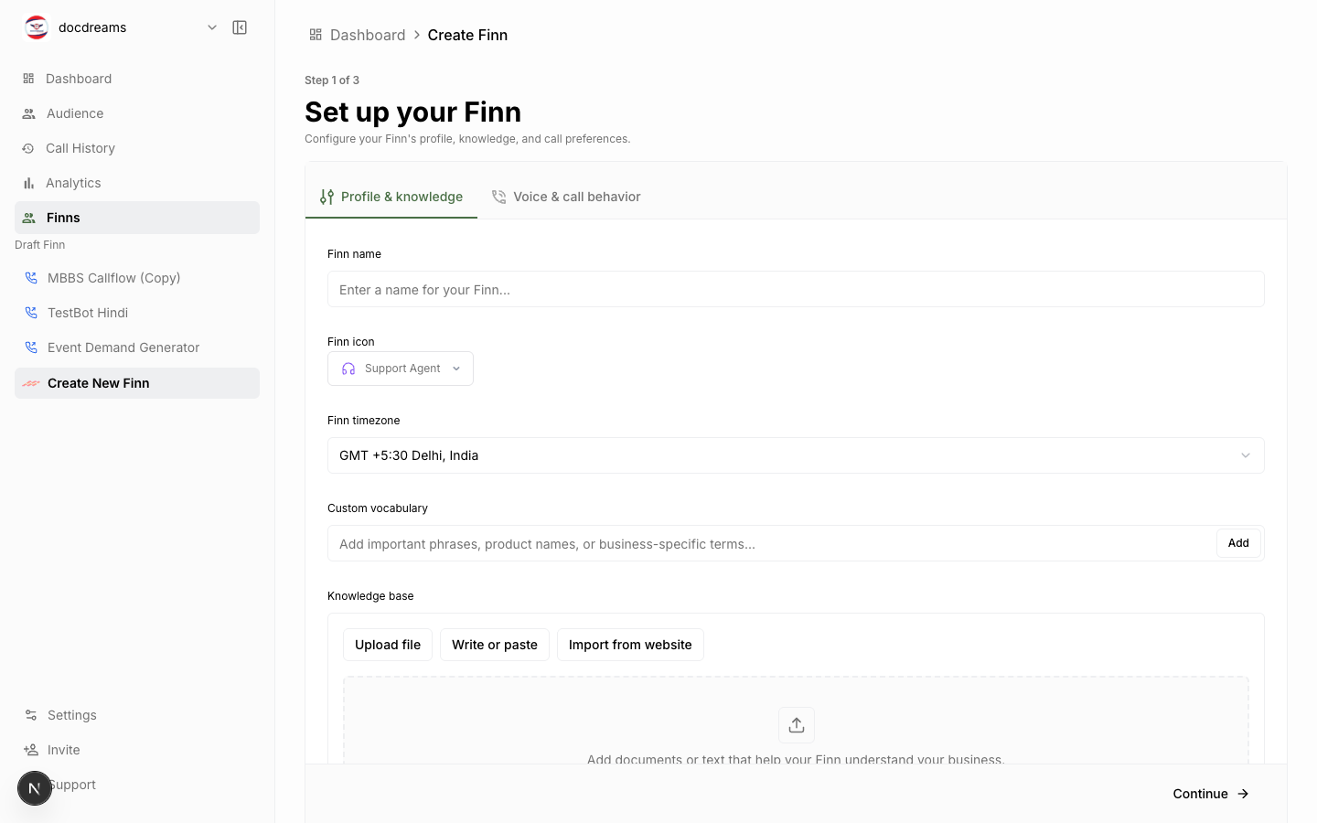Open Call History in the sidebar
Screen dimensions: 1317x823
tap(137, 148)
